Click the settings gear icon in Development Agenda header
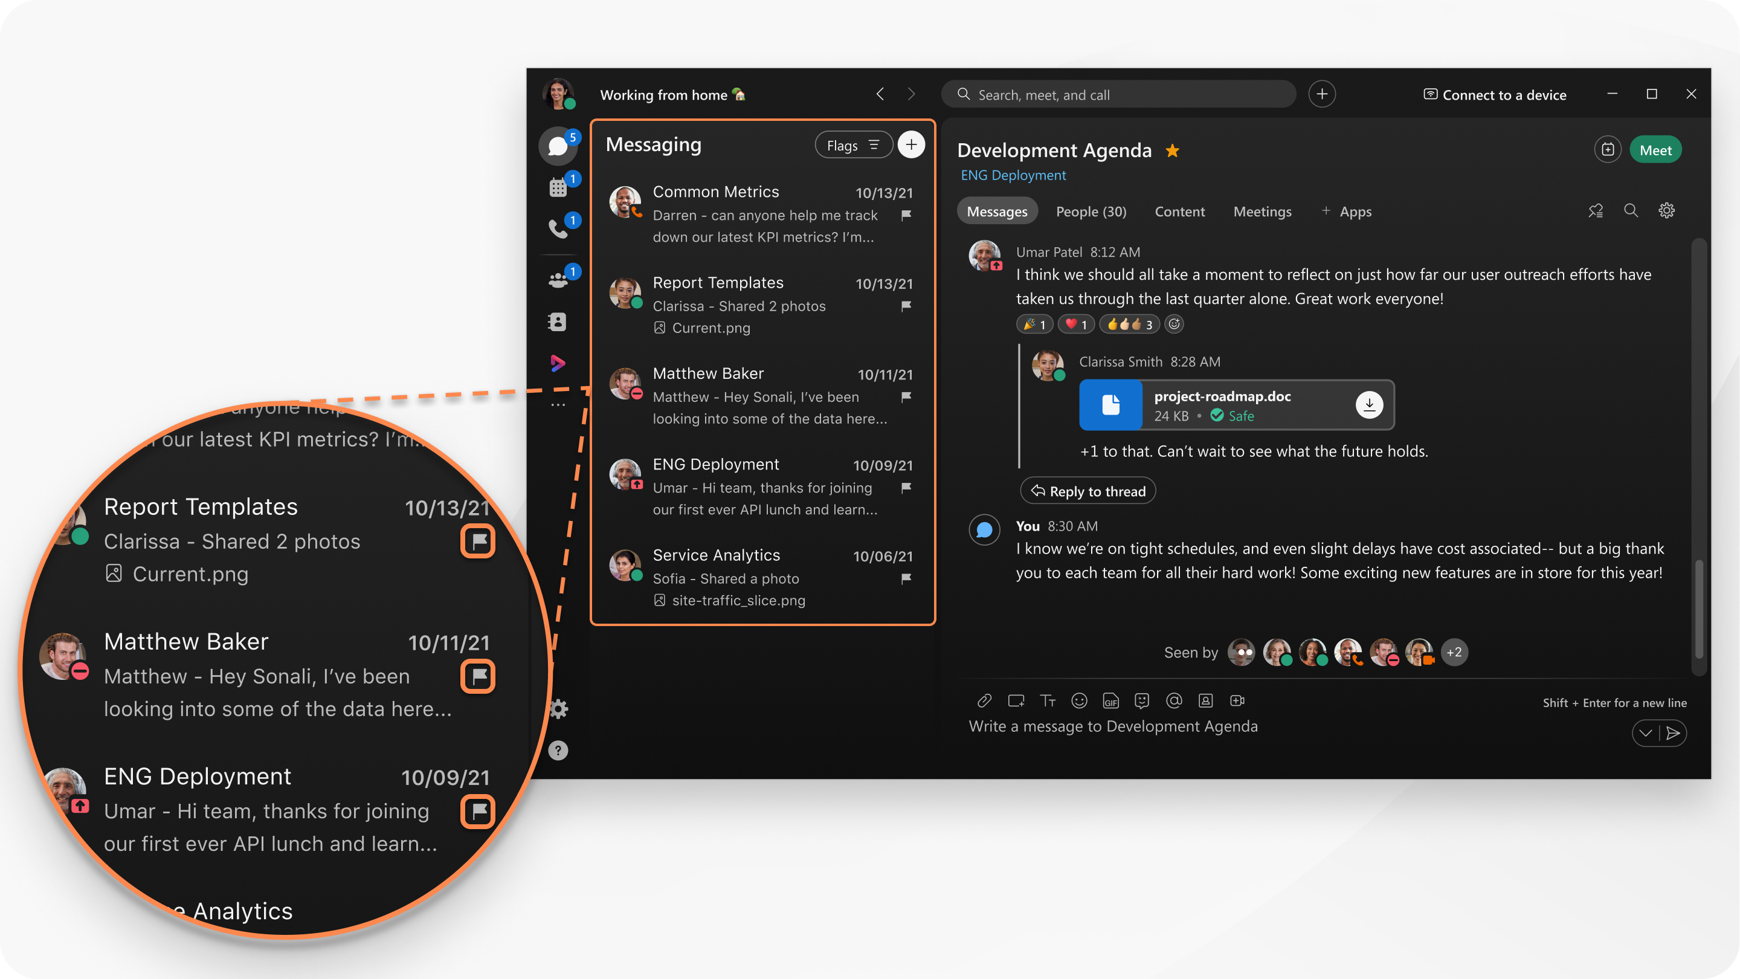 (x=1667, y=210)
